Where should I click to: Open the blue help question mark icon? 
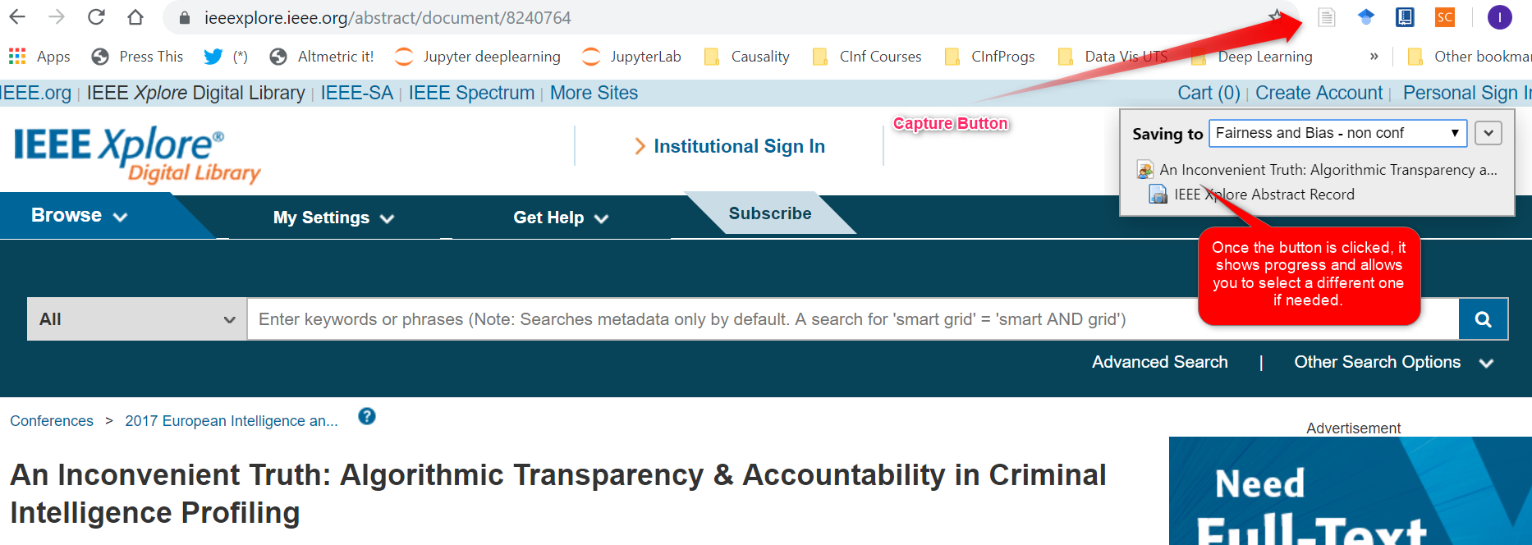point(367,417)
